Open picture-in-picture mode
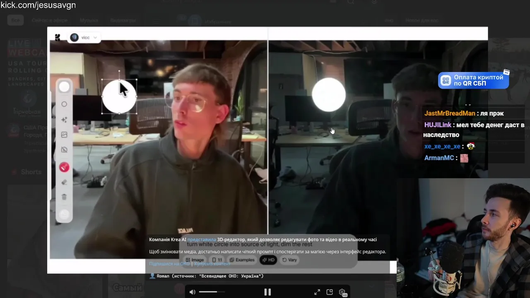530x298 pixels. [330, 292]
